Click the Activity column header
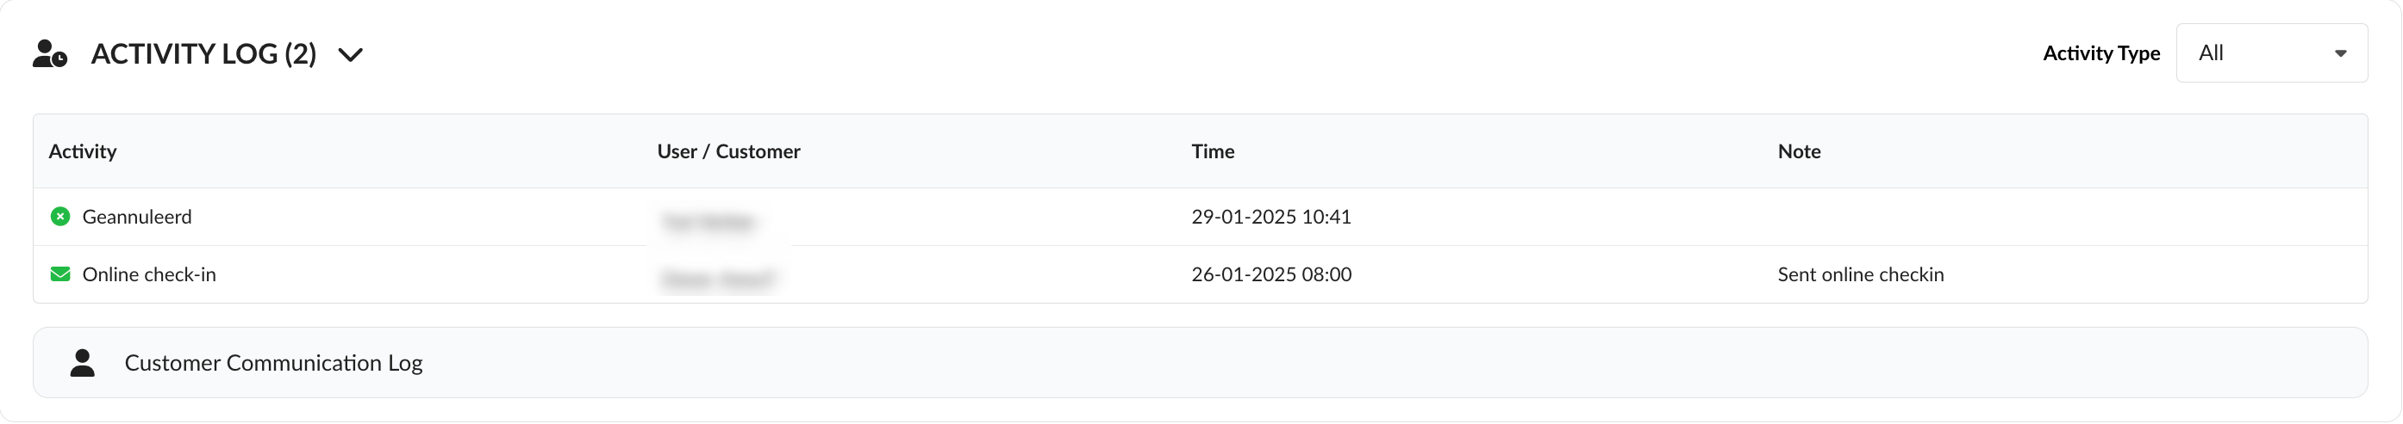 click(83, 151)
